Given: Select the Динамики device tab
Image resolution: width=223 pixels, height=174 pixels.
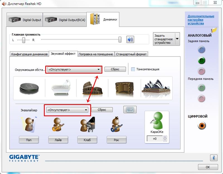Looking at the screenshot, I should pos(103,19).
